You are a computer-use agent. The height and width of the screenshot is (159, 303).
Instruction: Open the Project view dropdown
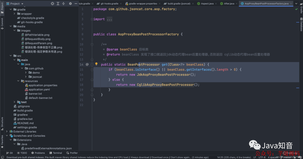coord(15,4)
